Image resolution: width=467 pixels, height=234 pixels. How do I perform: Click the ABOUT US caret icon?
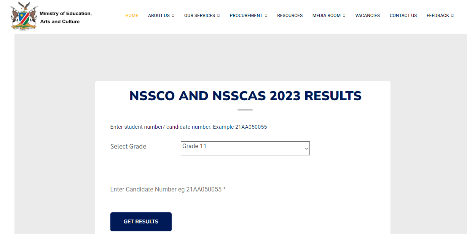click(x=174, y=16)
